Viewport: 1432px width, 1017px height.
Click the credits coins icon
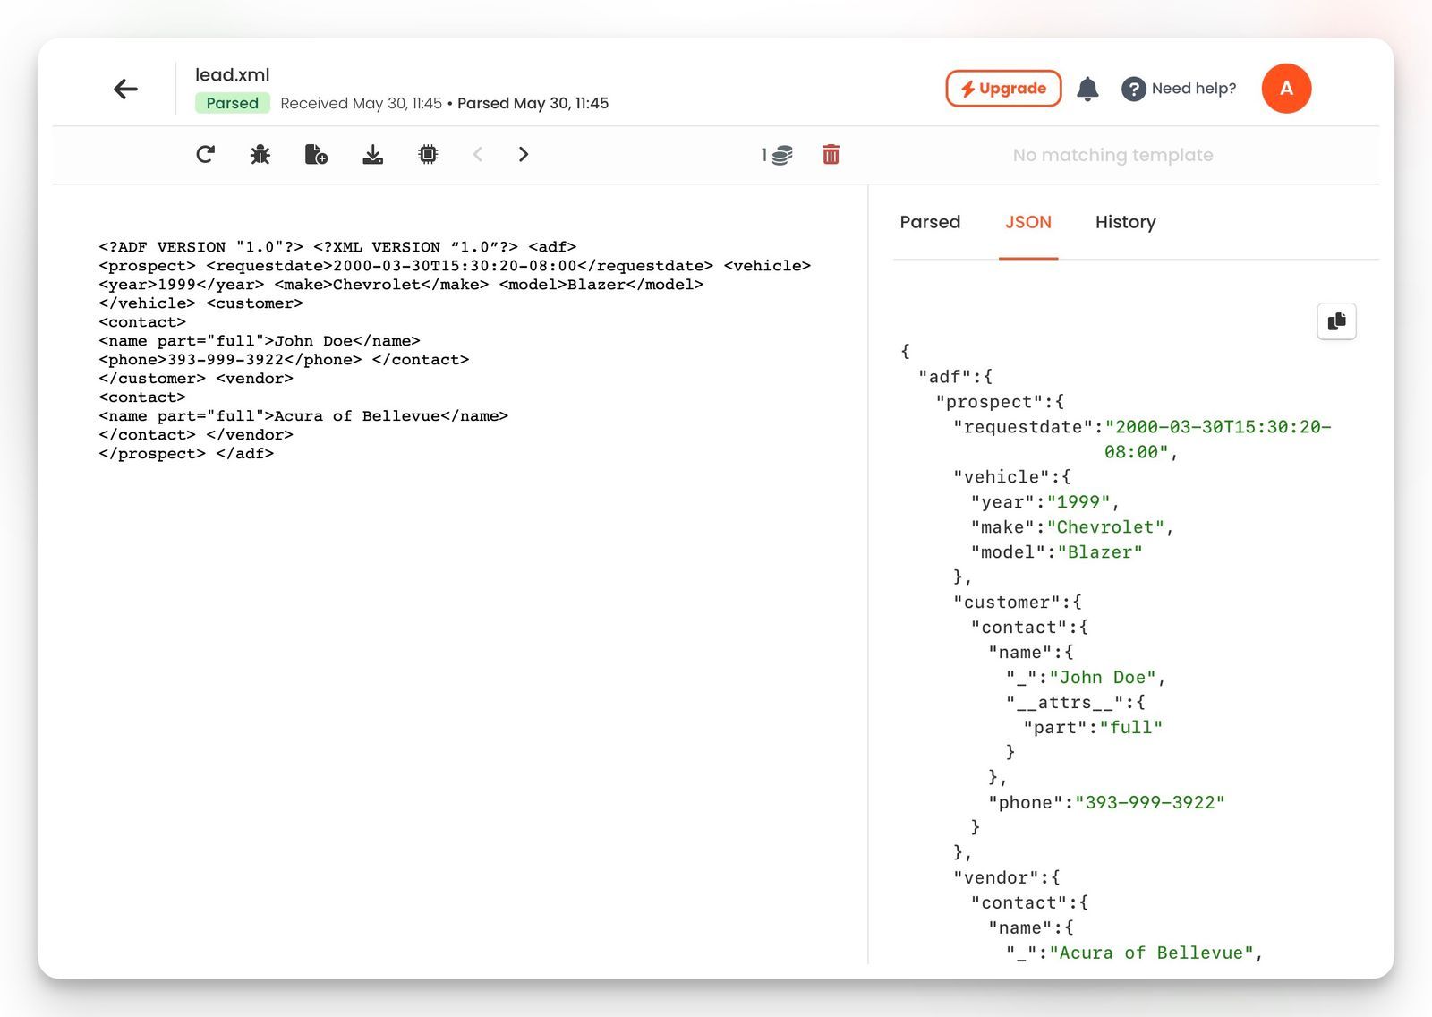coord(780,155)
